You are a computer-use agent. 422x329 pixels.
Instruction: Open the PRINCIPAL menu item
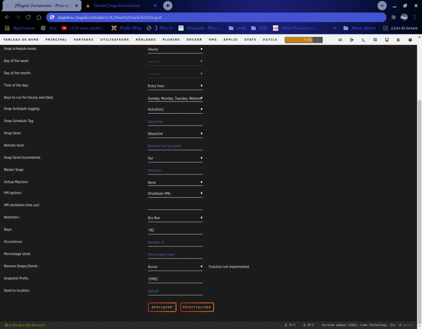pyautogui.click(x=56, y=40)
